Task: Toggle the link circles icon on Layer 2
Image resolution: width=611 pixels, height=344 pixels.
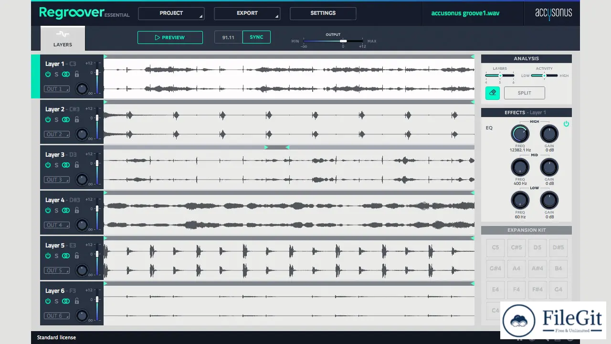Action: [x=66, y=119]
